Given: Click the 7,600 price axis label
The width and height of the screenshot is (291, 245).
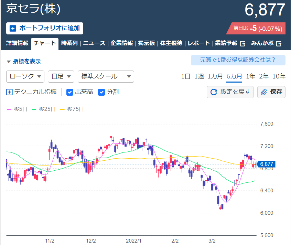Looking at the screenshot, I should 267,124.
